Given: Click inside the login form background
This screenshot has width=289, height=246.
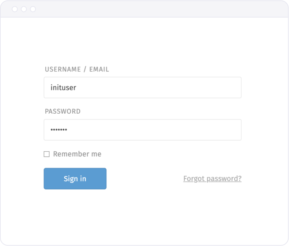Looking at the screenshot, I should 144,212.
